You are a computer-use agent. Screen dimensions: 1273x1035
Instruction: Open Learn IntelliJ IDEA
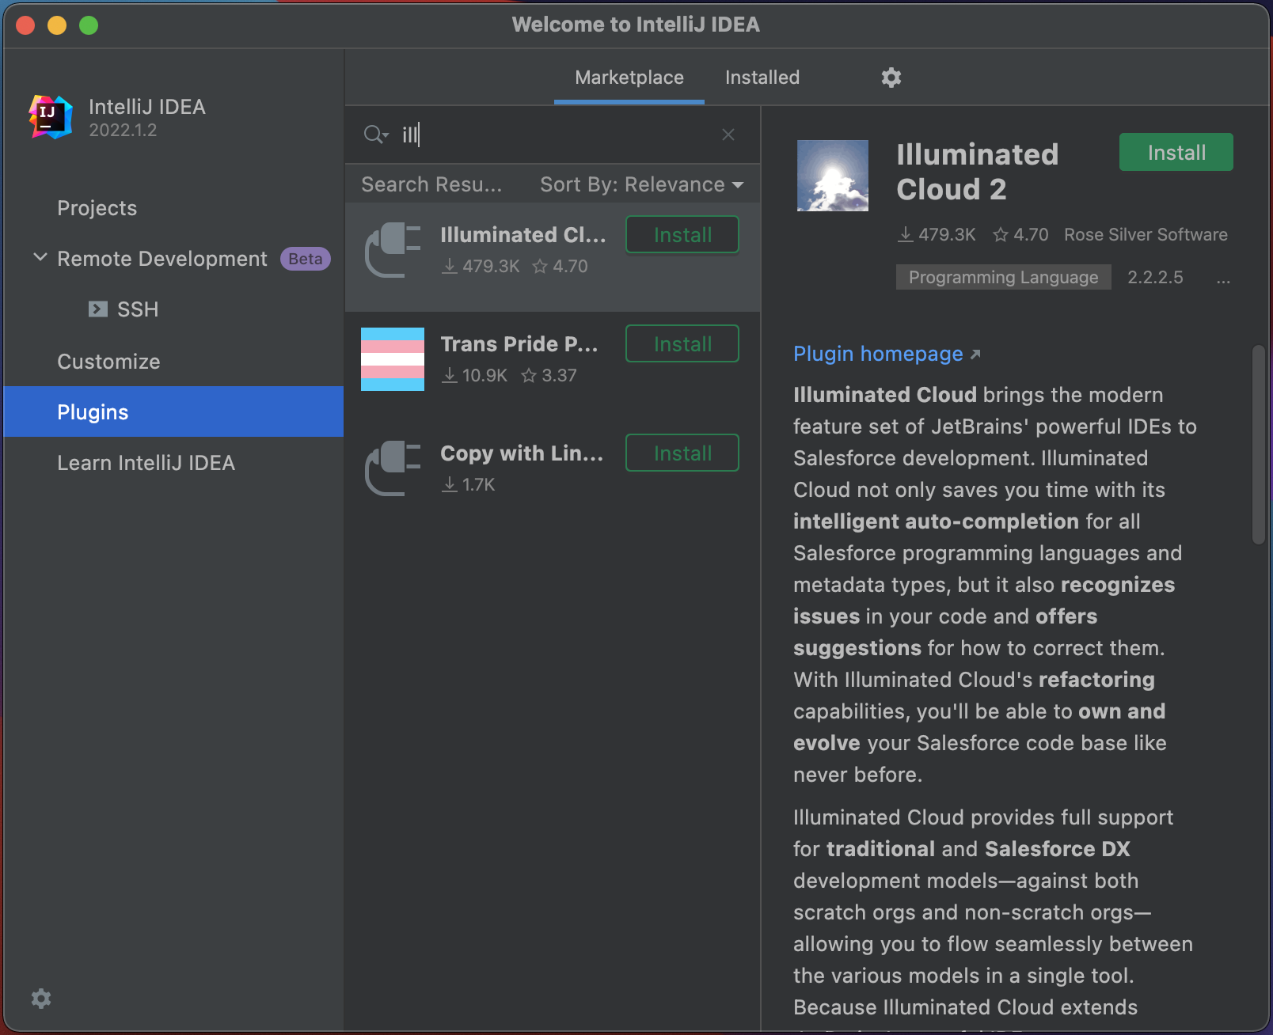[146, 463]
